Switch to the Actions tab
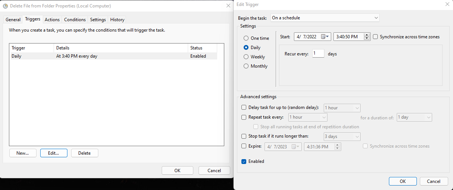453x190 pixels. tap(52, 20)
